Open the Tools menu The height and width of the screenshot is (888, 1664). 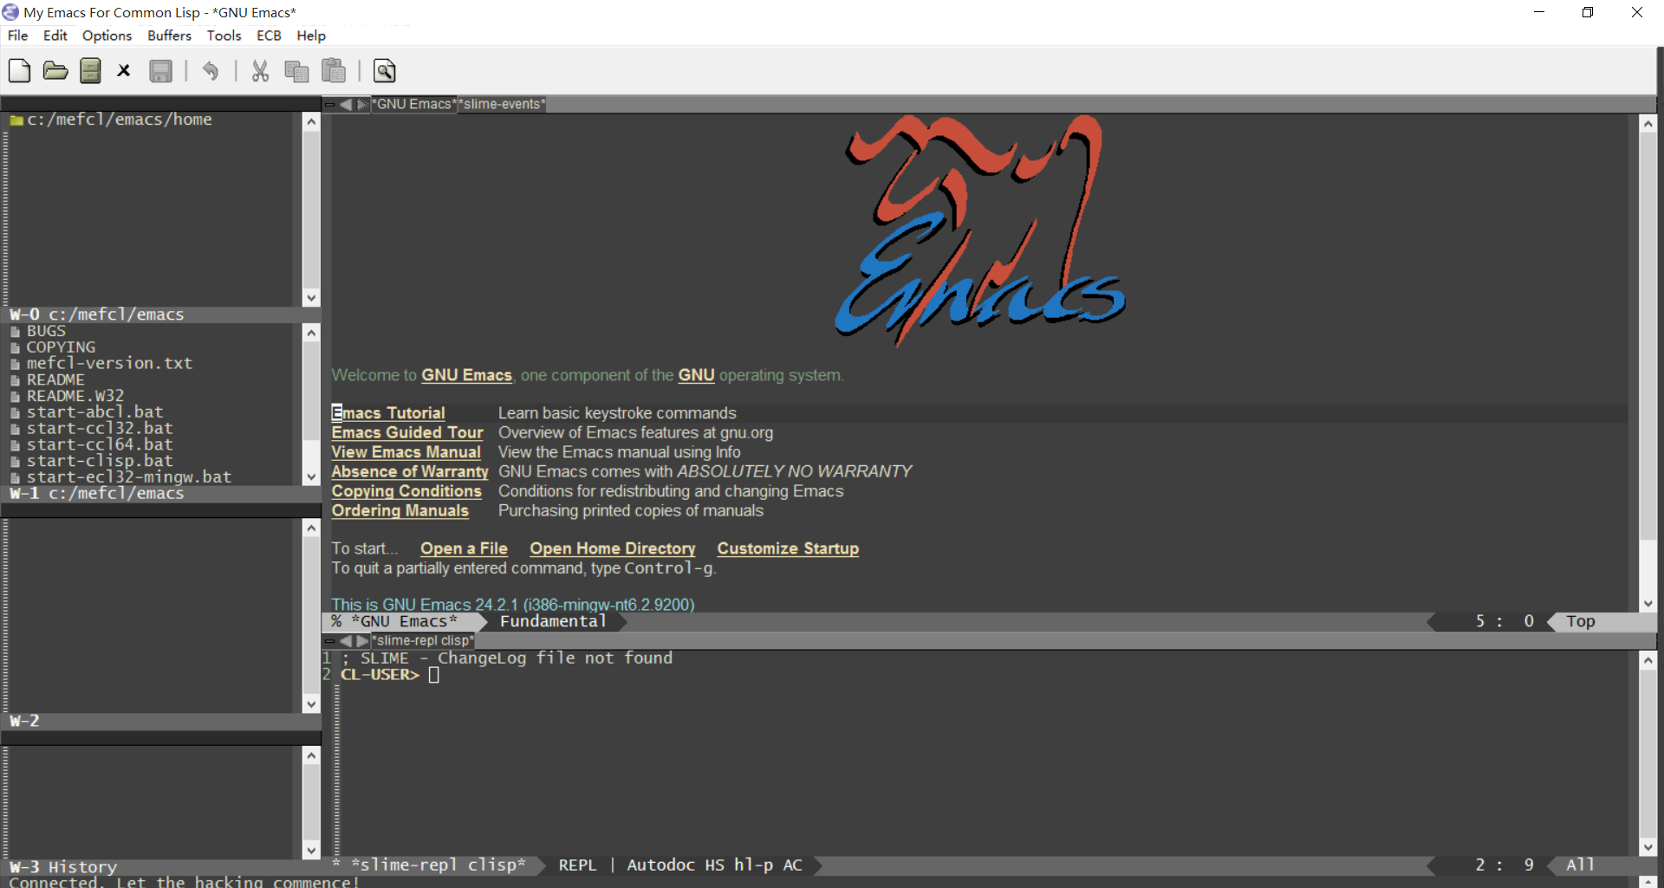(x=224, y=36)
